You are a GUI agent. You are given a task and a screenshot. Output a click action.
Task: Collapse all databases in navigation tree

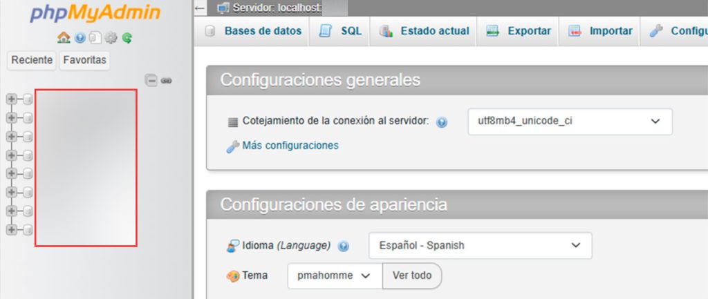[151, 80]
